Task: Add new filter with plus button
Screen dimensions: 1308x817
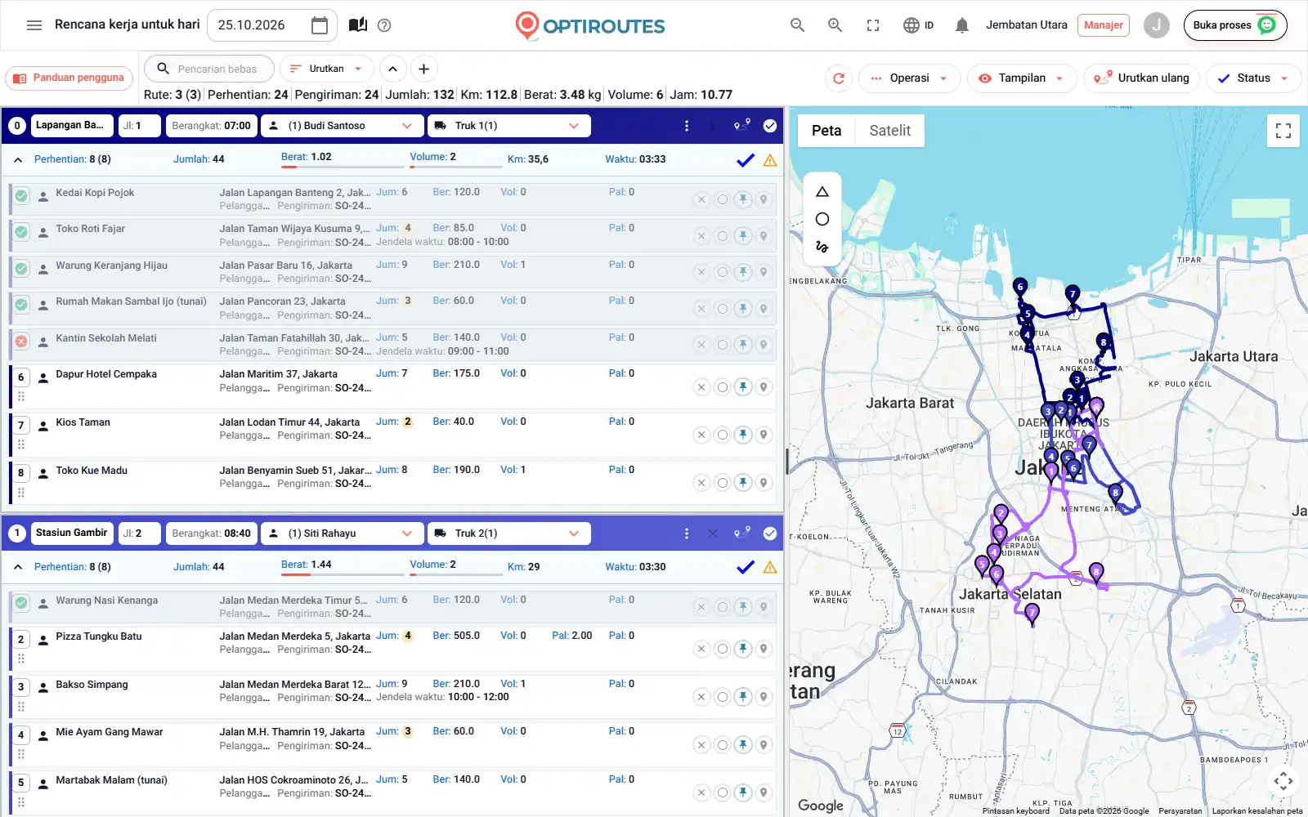Action: tap(423, 69)
